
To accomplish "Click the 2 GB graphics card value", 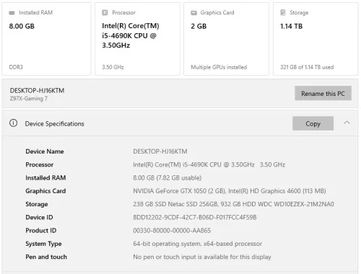I will pos(199,26).
